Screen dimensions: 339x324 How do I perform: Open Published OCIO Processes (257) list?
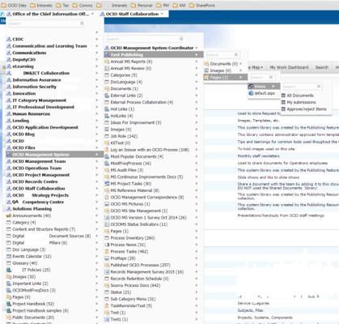pos(140,265)
